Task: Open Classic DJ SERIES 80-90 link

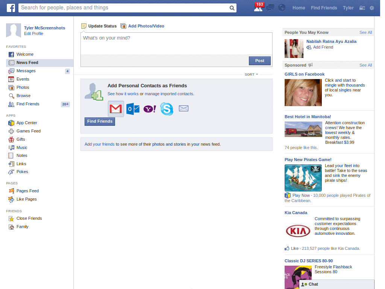Action: coord(309,261)
